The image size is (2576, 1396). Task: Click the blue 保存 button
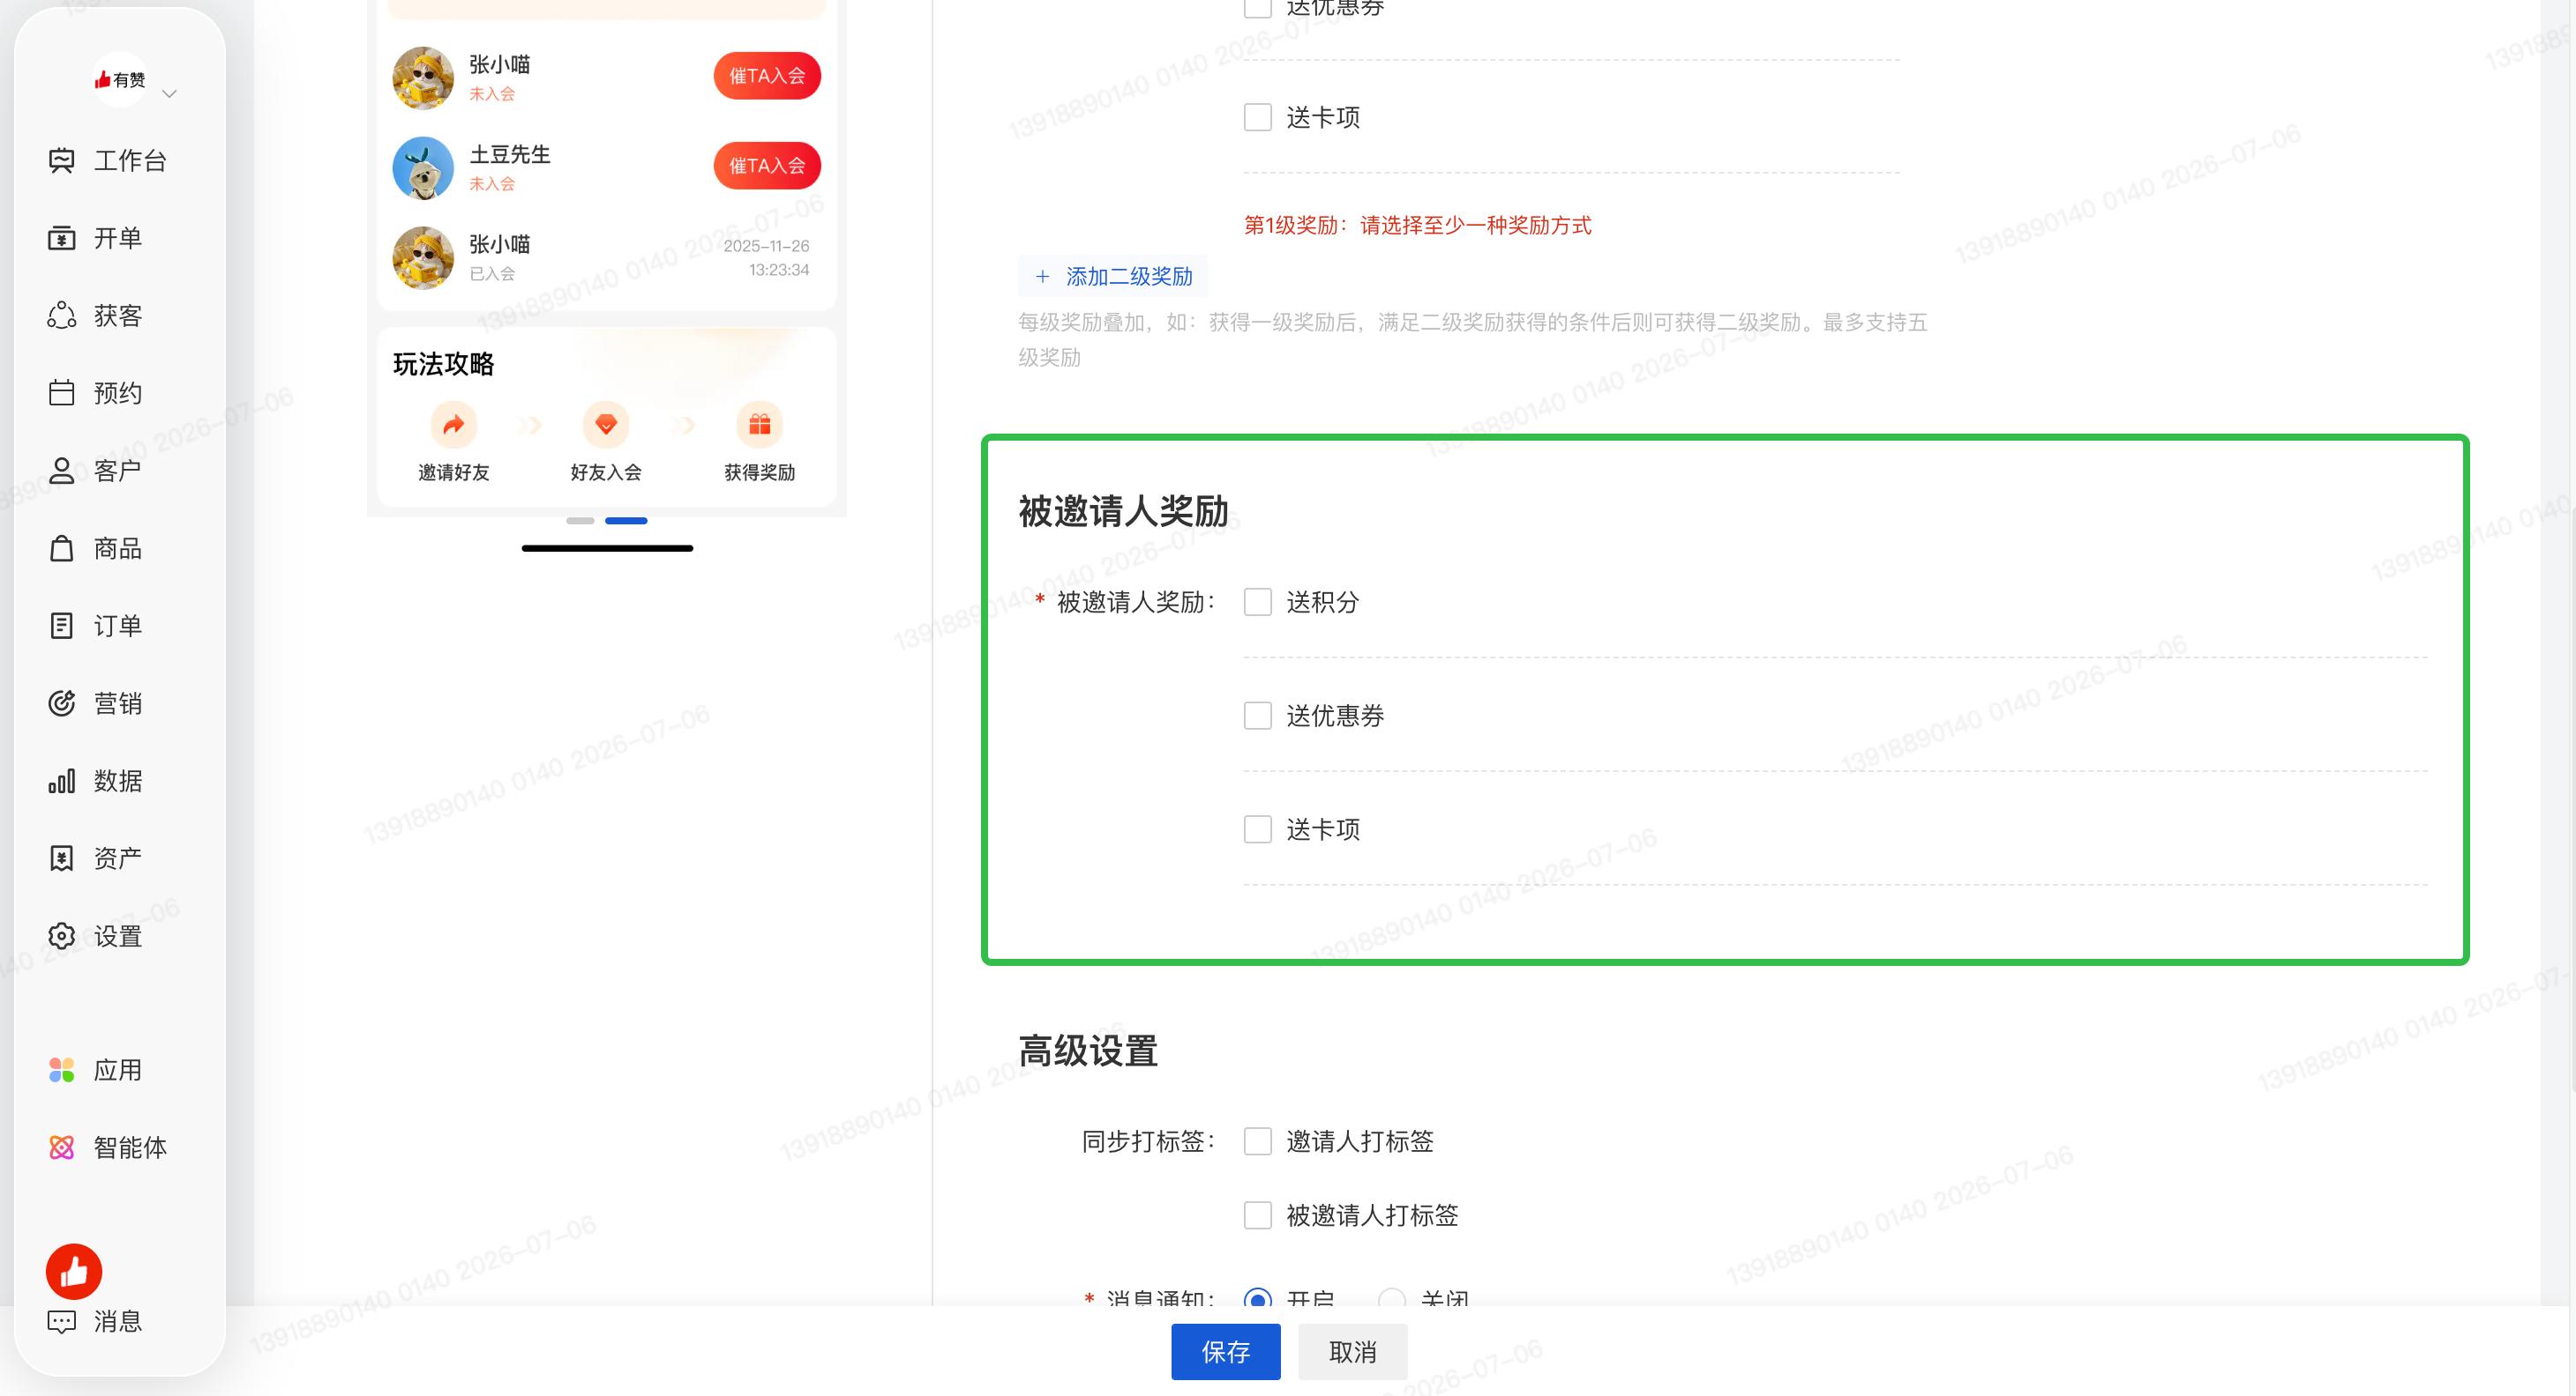pyautogui.click(x=1225, y=1352)
